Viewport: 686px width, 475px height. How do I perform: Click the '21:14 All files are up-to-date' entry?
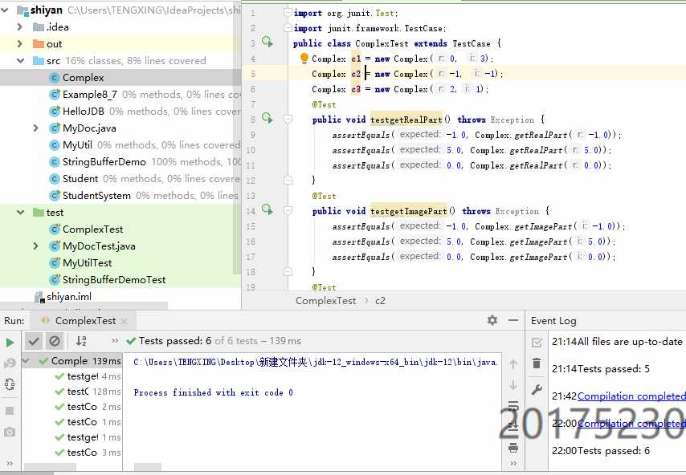pyautogui.click(x=617, y=341)
